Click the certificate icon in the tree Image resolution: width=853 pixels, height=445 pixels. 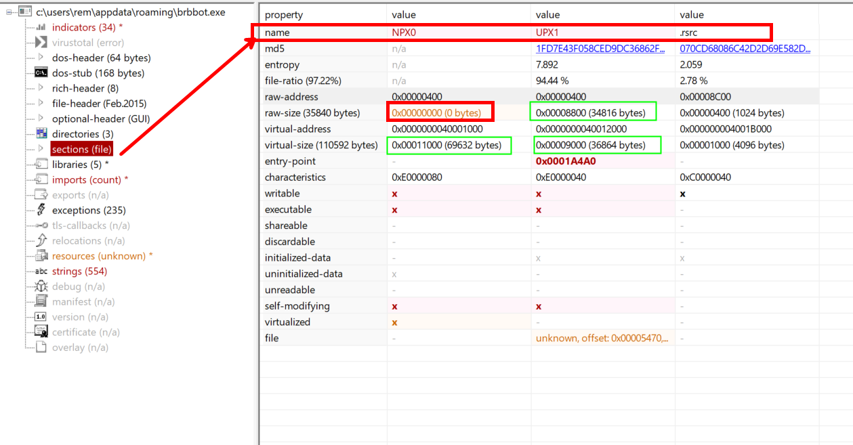(x=41, y=332)
